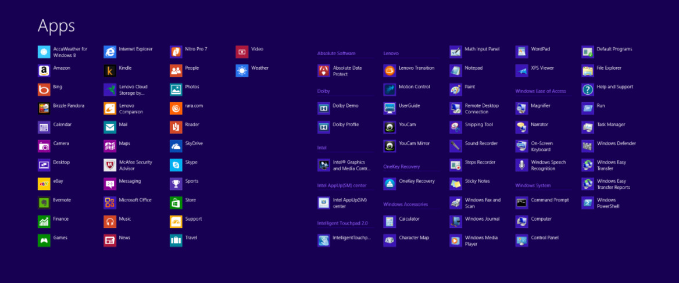Select the Steps Recorder label
The width and height of the screenshot is (679, 283).
tap(480, 162)
